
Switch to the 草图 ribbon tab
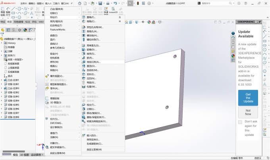[10, 22]
